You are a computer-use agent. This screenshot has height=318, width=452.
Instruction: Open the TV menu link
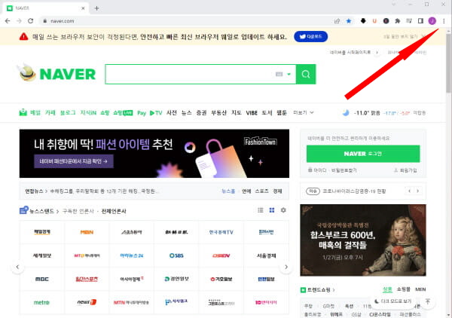coord(156,113)
